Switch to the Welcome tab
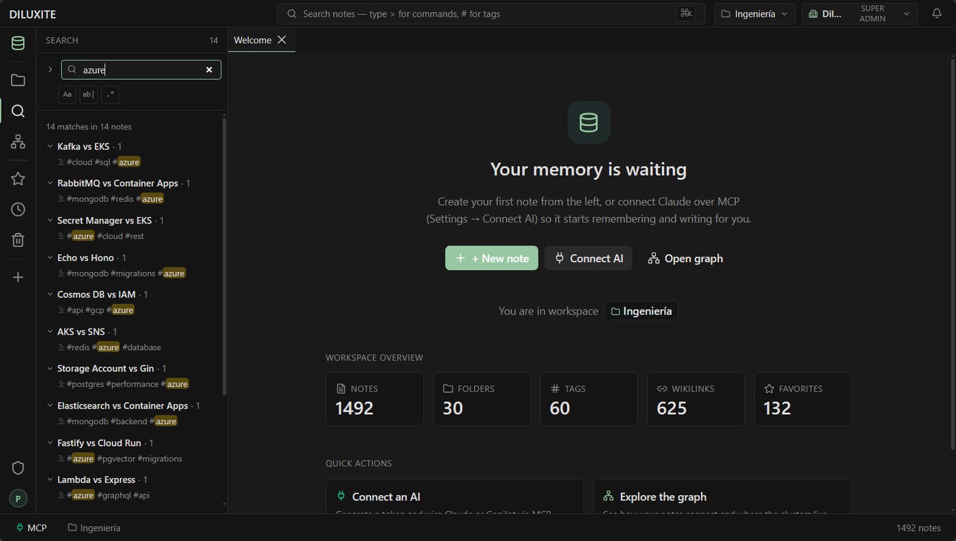 pos(253,40)
